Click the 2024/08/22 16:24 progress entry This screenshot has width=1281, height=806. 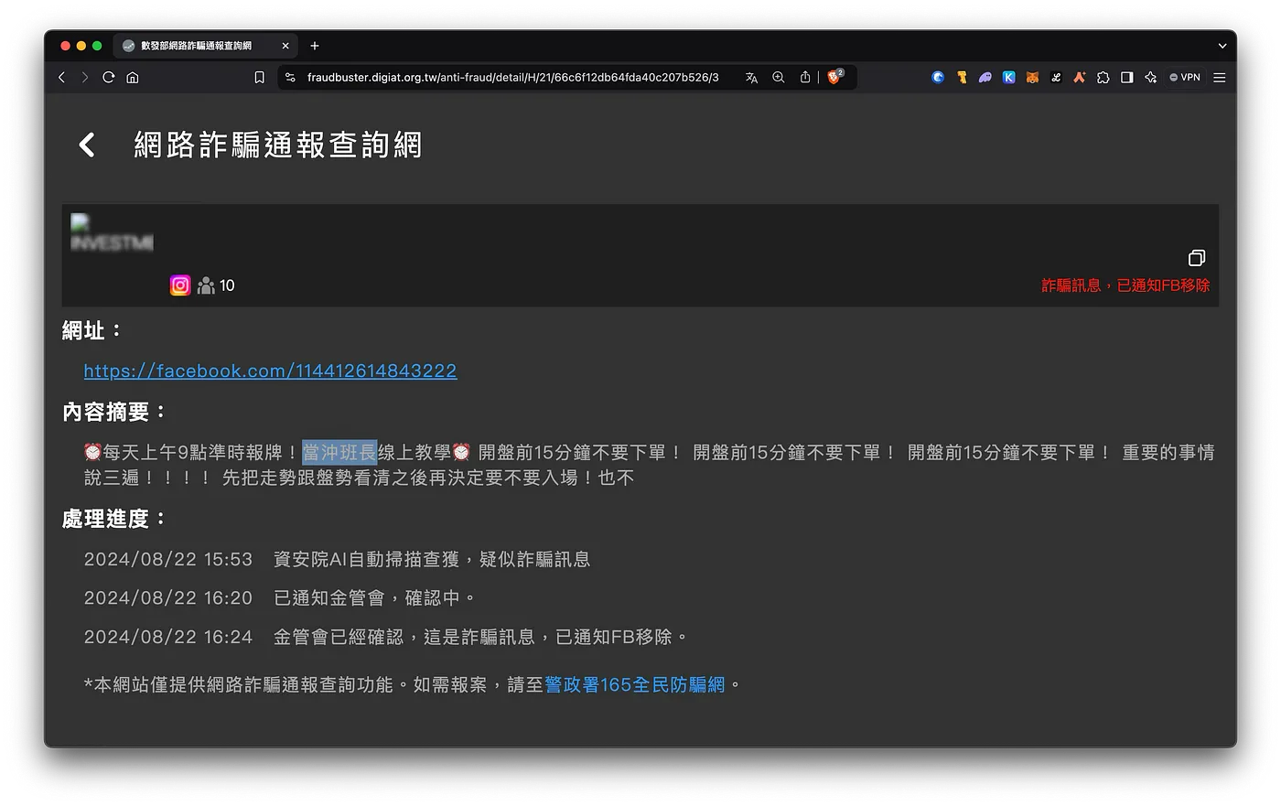pos(386,637)
